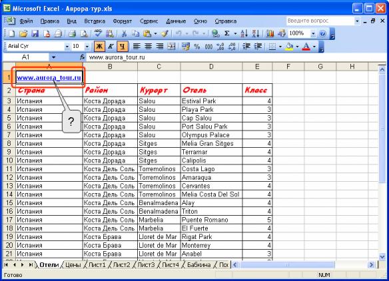Open the Формат menu
389x281 pixels.
pos(123,21)
